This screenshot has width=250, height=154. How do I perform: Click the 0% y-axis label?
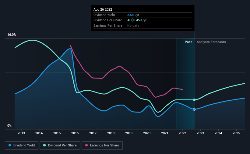pyautogui.click(x=9, y=126)
